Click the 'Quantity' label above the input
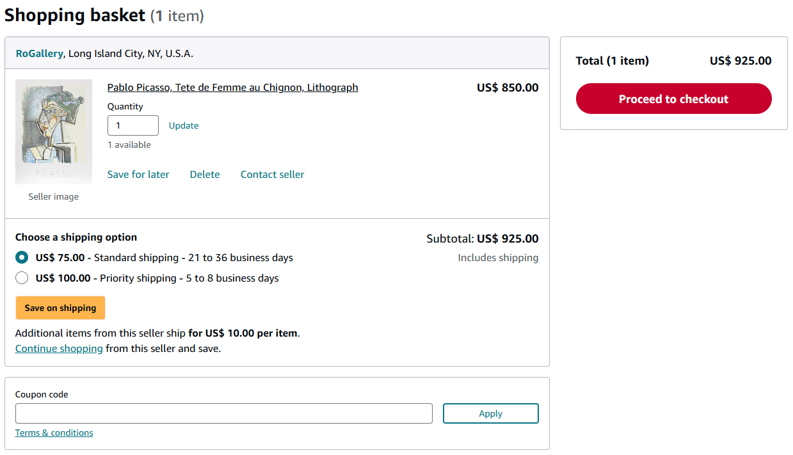The image size is (793, 455). [x=125, y=107]
